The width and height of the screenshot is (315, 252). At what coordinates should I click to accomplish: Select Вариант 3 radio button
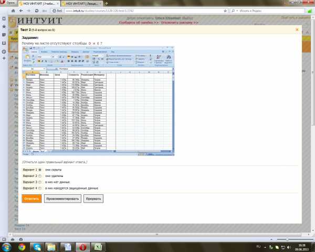[x=40, y=182]
